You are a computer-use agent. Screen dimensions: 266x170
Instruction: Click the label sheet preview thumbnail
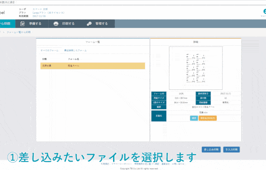196,68
